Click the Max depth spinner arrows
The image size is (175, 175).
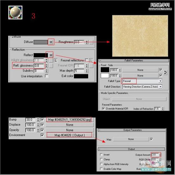pyautogui.click(x=87, y=71)
